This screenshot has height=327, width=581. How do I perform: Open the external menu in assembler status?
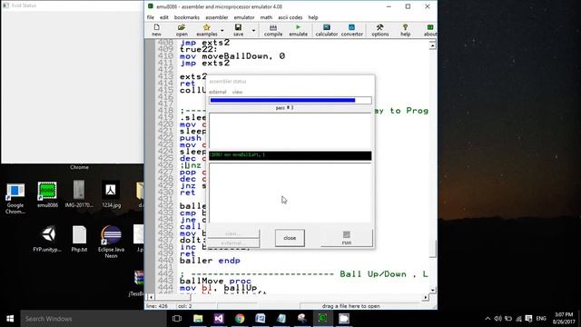click(x=218, y=92)
